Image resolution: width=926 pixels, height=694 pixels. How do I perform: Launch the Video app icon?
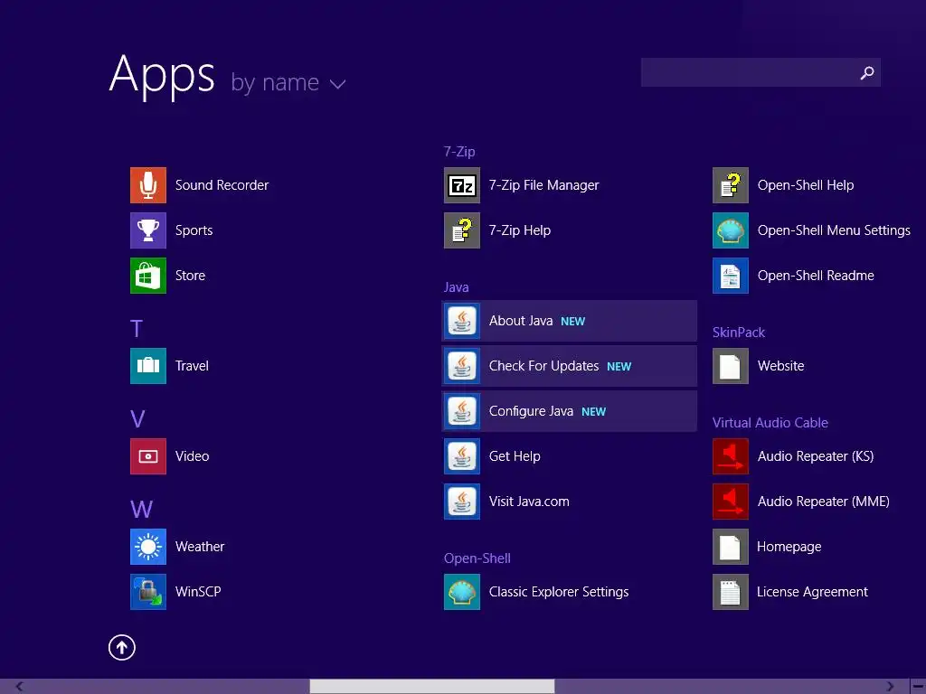[x=148, y=456]
